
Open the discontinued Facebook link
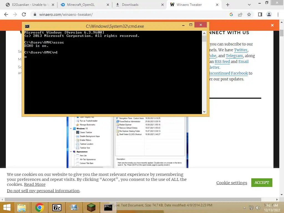(x=229, y=73)
